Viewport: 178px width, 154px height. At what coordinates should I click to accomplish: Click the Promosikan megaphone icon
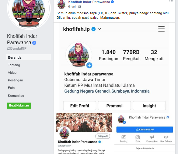152,137
